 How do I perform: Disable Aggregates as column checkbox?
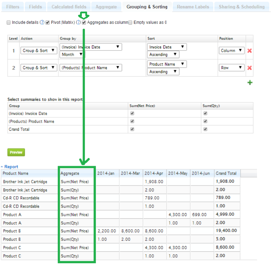click(x=84, y=22)
